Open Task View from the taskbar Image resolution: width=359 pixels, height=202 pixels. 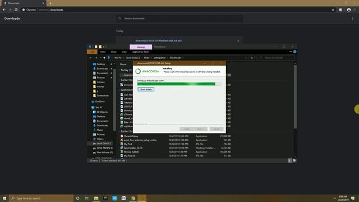[87, 198]
